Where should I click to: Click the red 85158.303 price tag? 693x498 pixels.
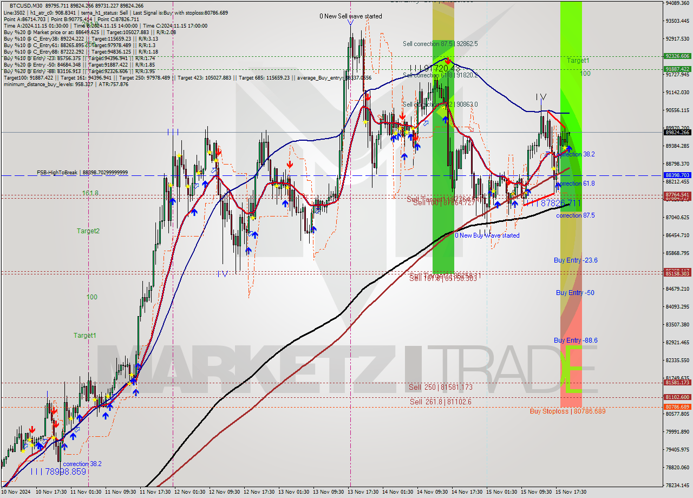677,274
